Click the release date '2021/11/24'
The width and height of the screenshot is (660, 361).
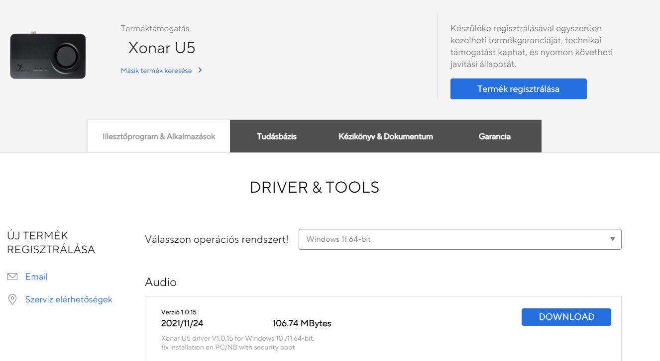(x=182, y=323)
